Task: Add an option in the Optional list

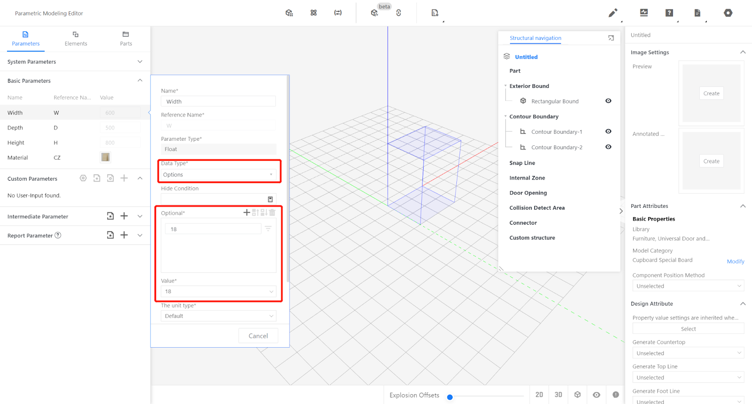Action: pos(246,213)
